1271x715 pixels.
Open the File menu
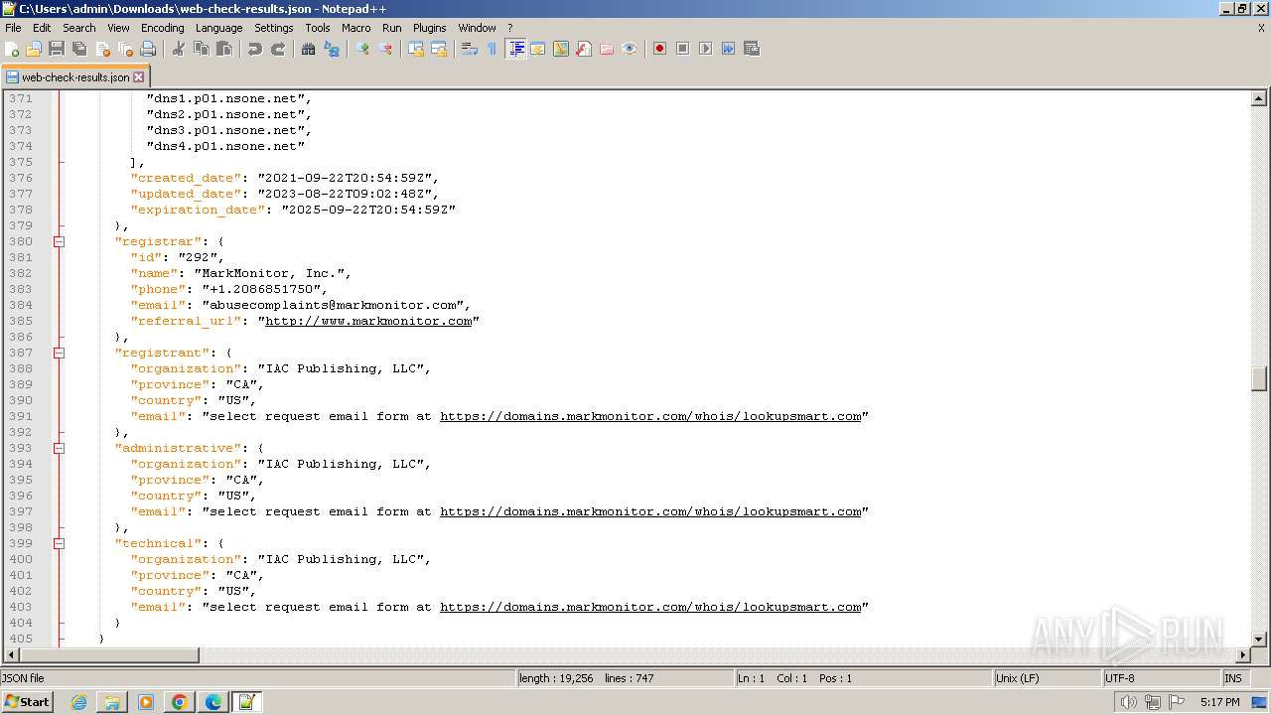pyautogui.click(x=13, y=28)
